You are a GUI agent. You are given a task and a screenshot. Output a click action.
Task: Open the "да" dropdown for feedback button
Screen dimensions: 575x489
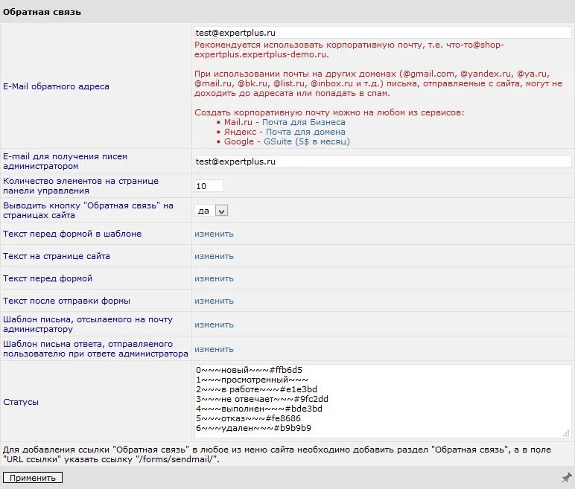212,211
